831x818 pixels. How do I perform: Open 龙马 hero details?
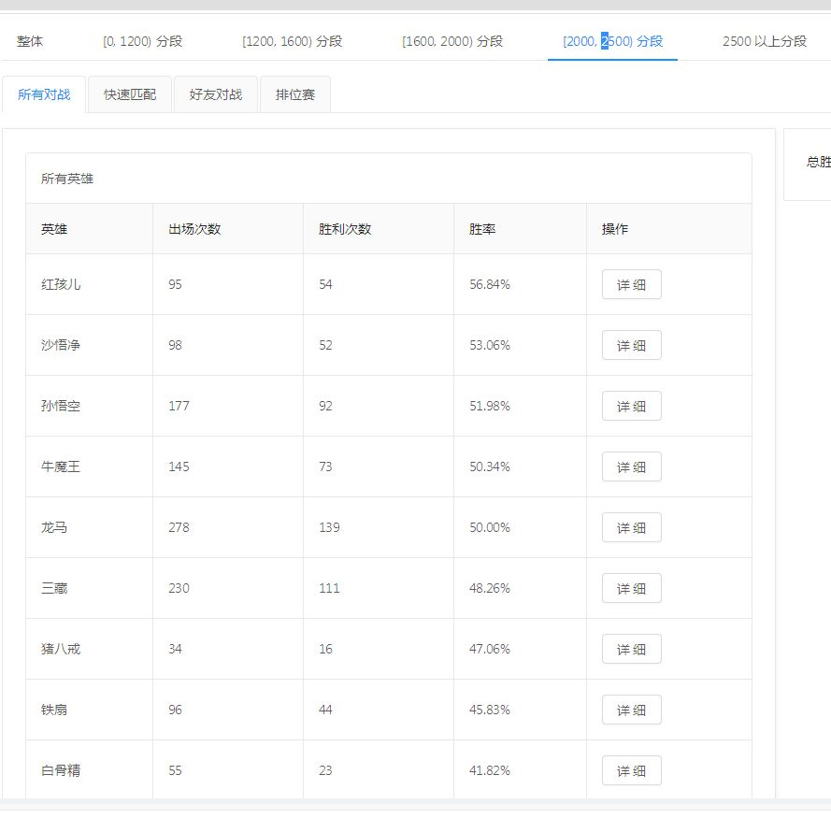pyautogui.click(x=631, y=527)
